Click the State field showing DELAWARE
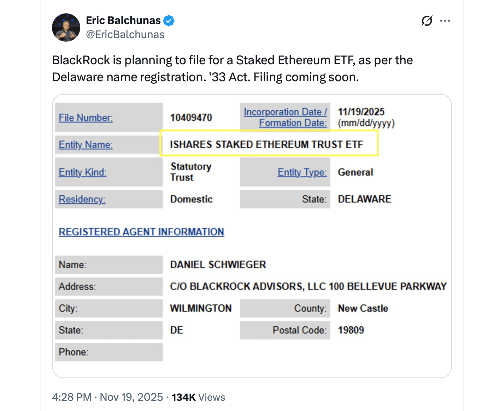The image size is (482, 411). click(364, 199)
